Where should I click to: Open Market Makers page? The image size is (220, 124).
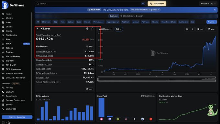(11, 57)
